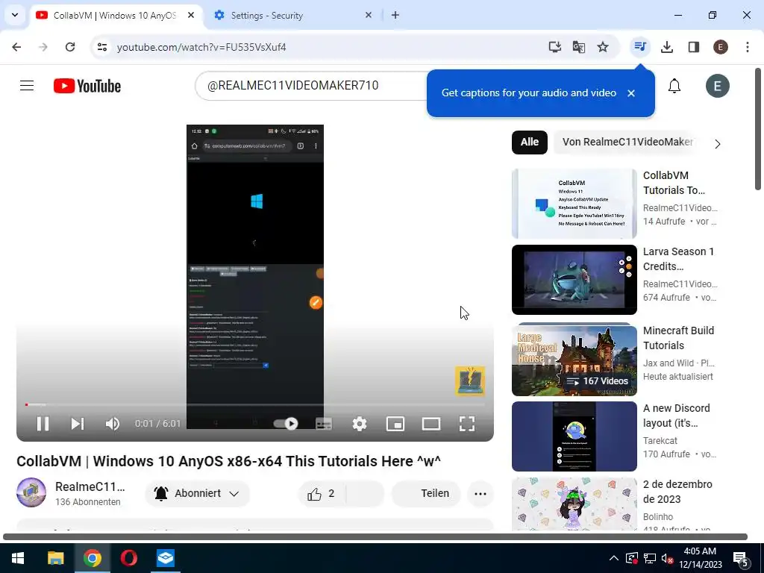This screenshot has height=573, width=764.
Task: Select the 'Alle' filter chip
Action: click(x=530, y=143)
